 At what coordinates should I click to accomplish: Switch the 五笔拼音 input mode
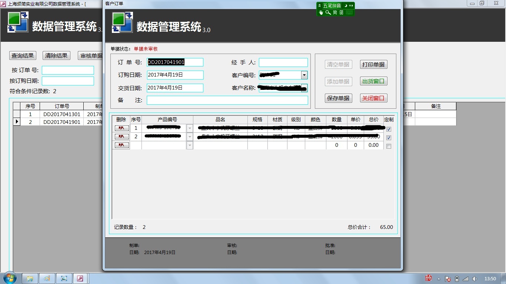(x=332, y=6)
